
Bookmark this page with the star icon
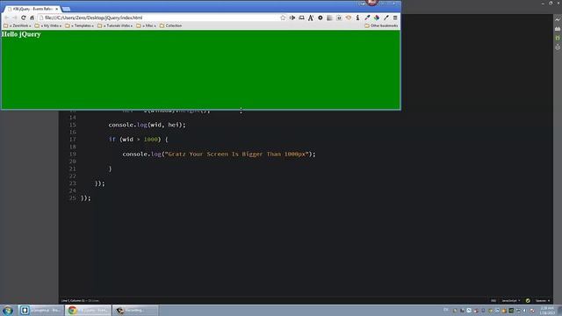click(283, 18)
